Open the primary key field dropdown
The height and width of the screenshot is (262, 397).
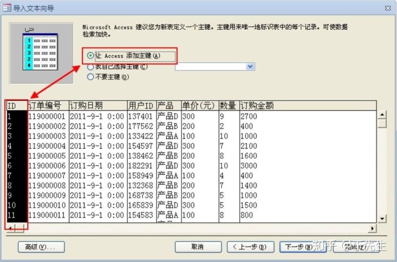[250, 66]
